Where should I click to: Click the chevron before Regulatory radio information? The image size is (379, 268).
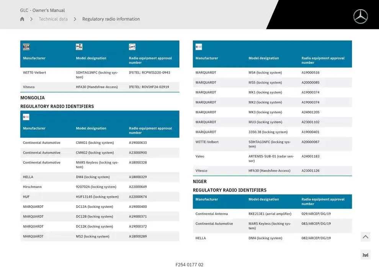pyautogui.click(x=75, y=19)
